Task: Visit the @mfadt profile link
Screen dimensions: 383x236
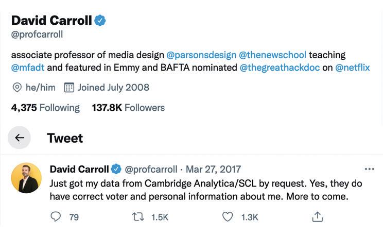Action: click(28, 68)
